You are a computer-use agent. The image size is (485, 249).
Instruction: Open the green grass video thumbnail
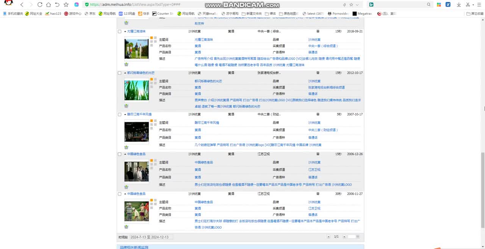[x=136, y=90]
